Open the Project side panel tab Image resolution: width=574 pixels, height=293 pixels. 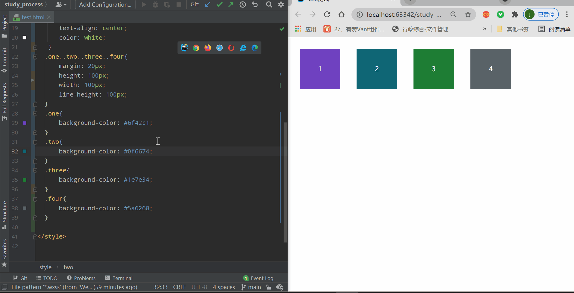(x=4, y=26)
